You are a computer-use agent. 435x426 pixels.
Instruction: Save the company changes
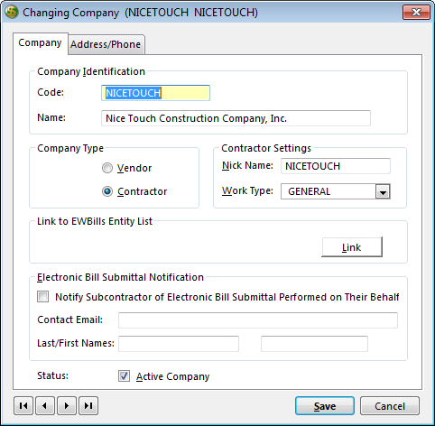pyautogui.click(x=325, y=406)
